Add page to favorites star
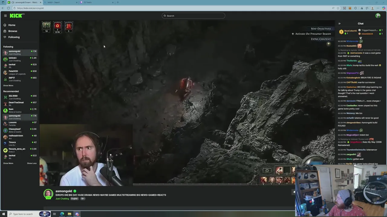 pos(338,8)
